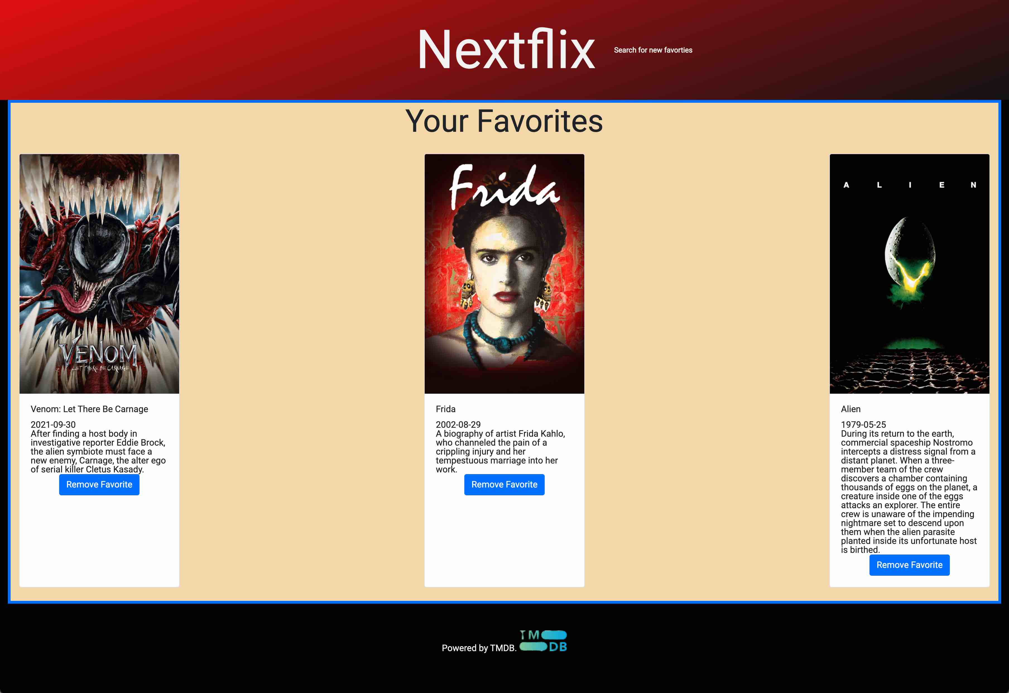Select the Venom: Let There Be Carnage title
The height and width of the screenshot is (693, 1009).
coord(89,409)
